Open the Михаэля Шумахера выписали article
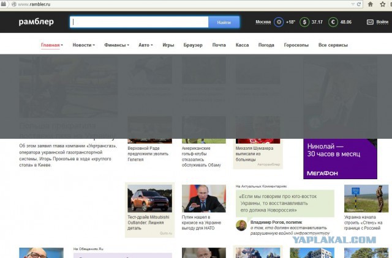The image size is (392, 258). click(254, 153)
